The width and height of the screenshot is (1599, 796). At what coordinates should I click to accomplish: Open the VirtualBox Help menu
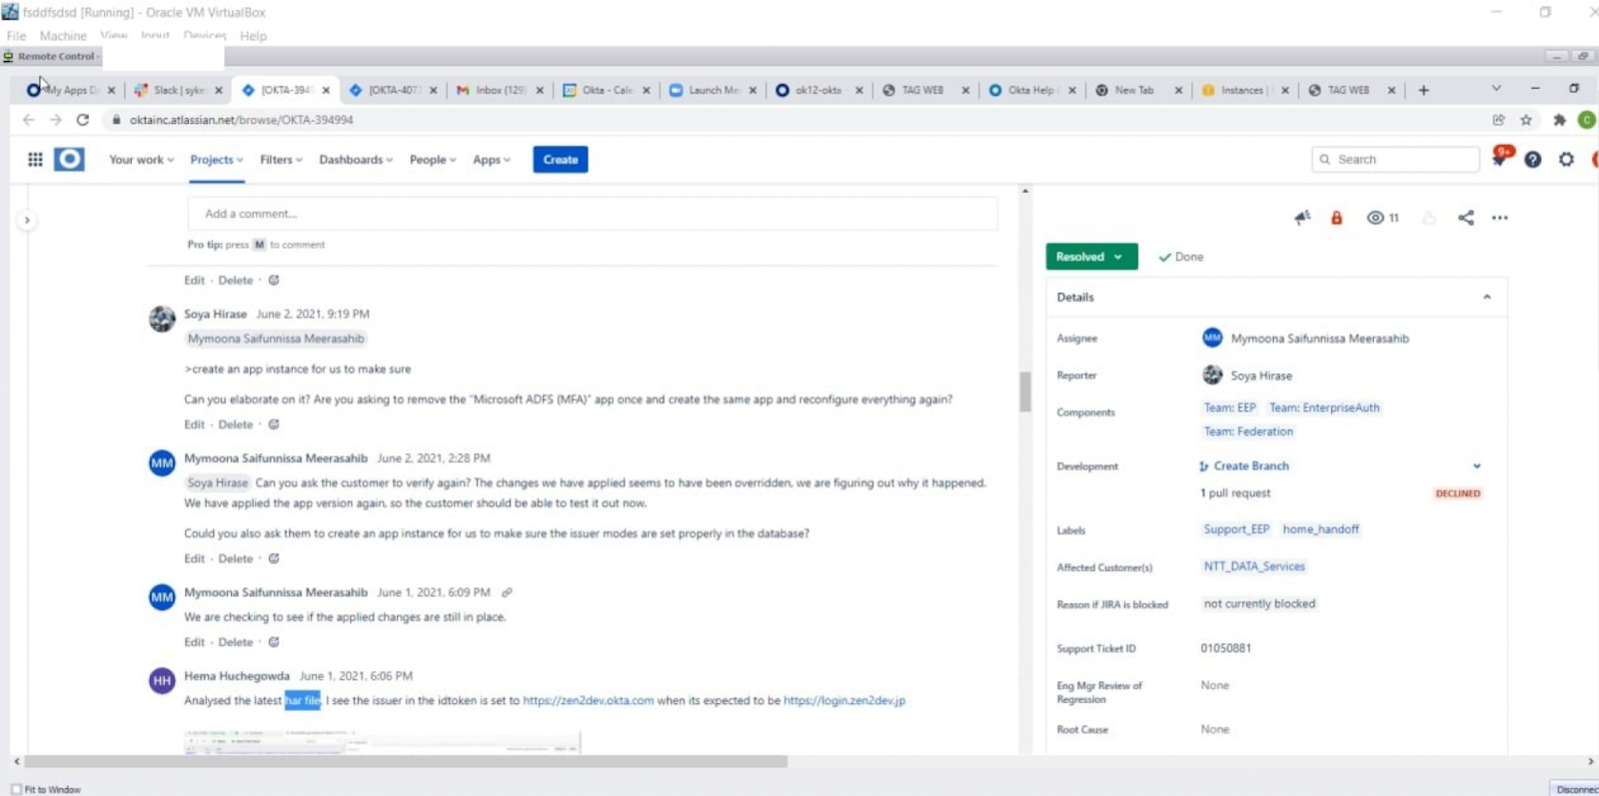253,36
